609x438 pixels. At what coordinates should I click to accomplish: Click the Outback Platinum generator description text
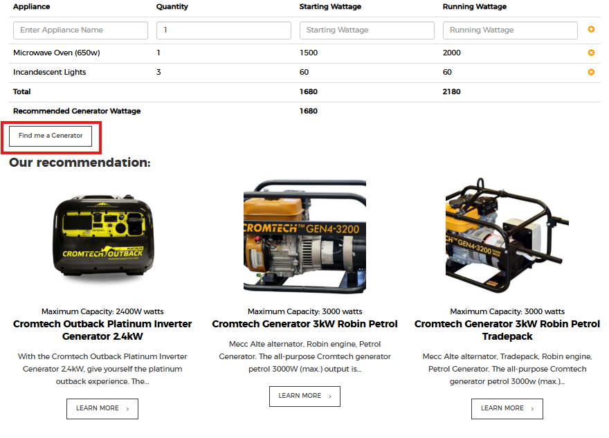102,369
